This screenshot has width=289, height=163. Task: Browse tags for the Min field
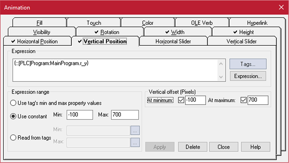(x=135, y=130)
